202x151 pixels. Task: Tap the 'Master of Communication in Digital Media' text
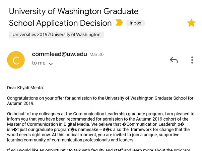click(x=48, y=124)
